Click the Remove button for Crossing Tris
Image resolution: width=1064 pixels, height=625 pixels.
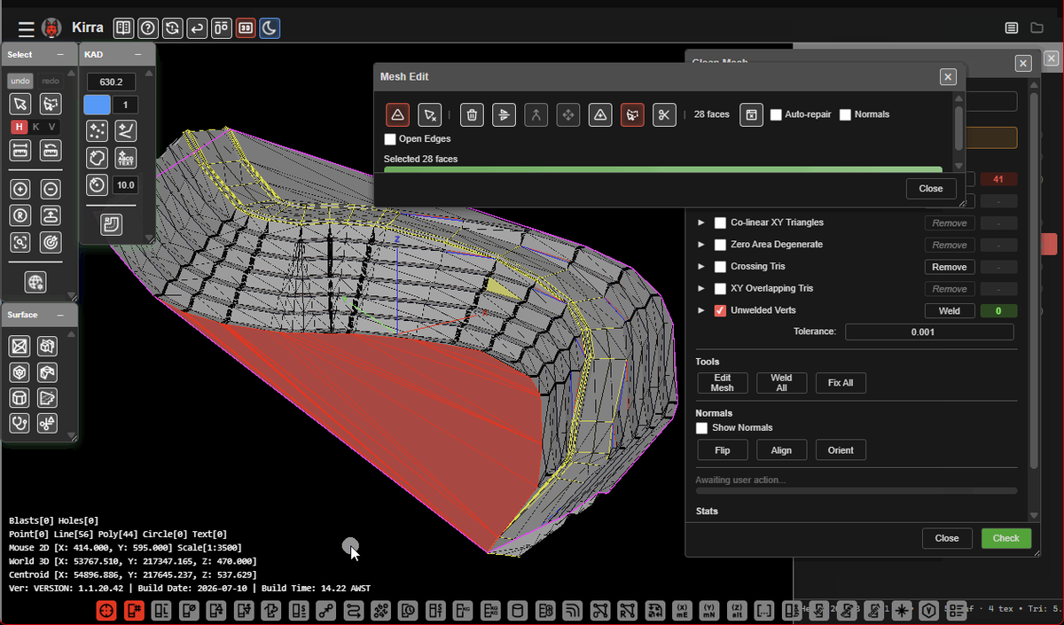pyautogui.click(x=950, y=267)
